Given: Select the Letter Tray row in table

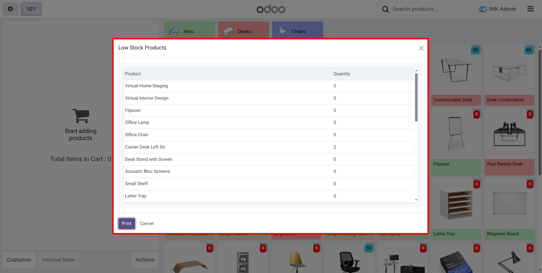Looking at the screenshot, I should click(269, 196).
